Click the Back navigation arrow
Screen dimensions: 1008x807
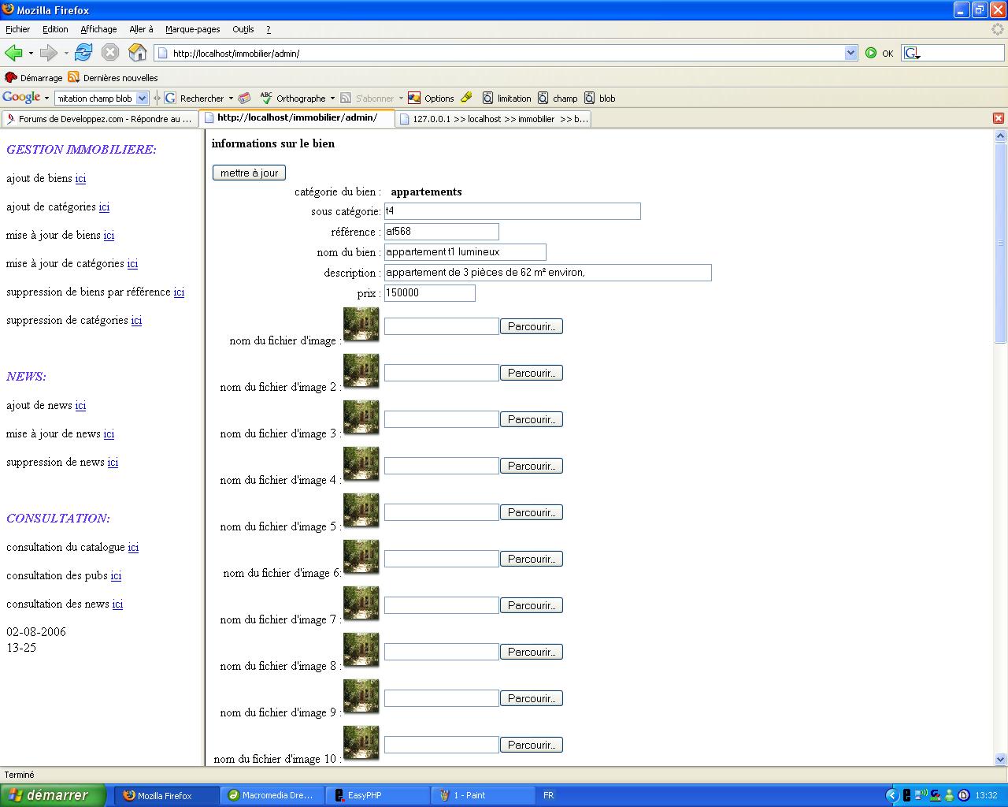click(x=13, y=53)
